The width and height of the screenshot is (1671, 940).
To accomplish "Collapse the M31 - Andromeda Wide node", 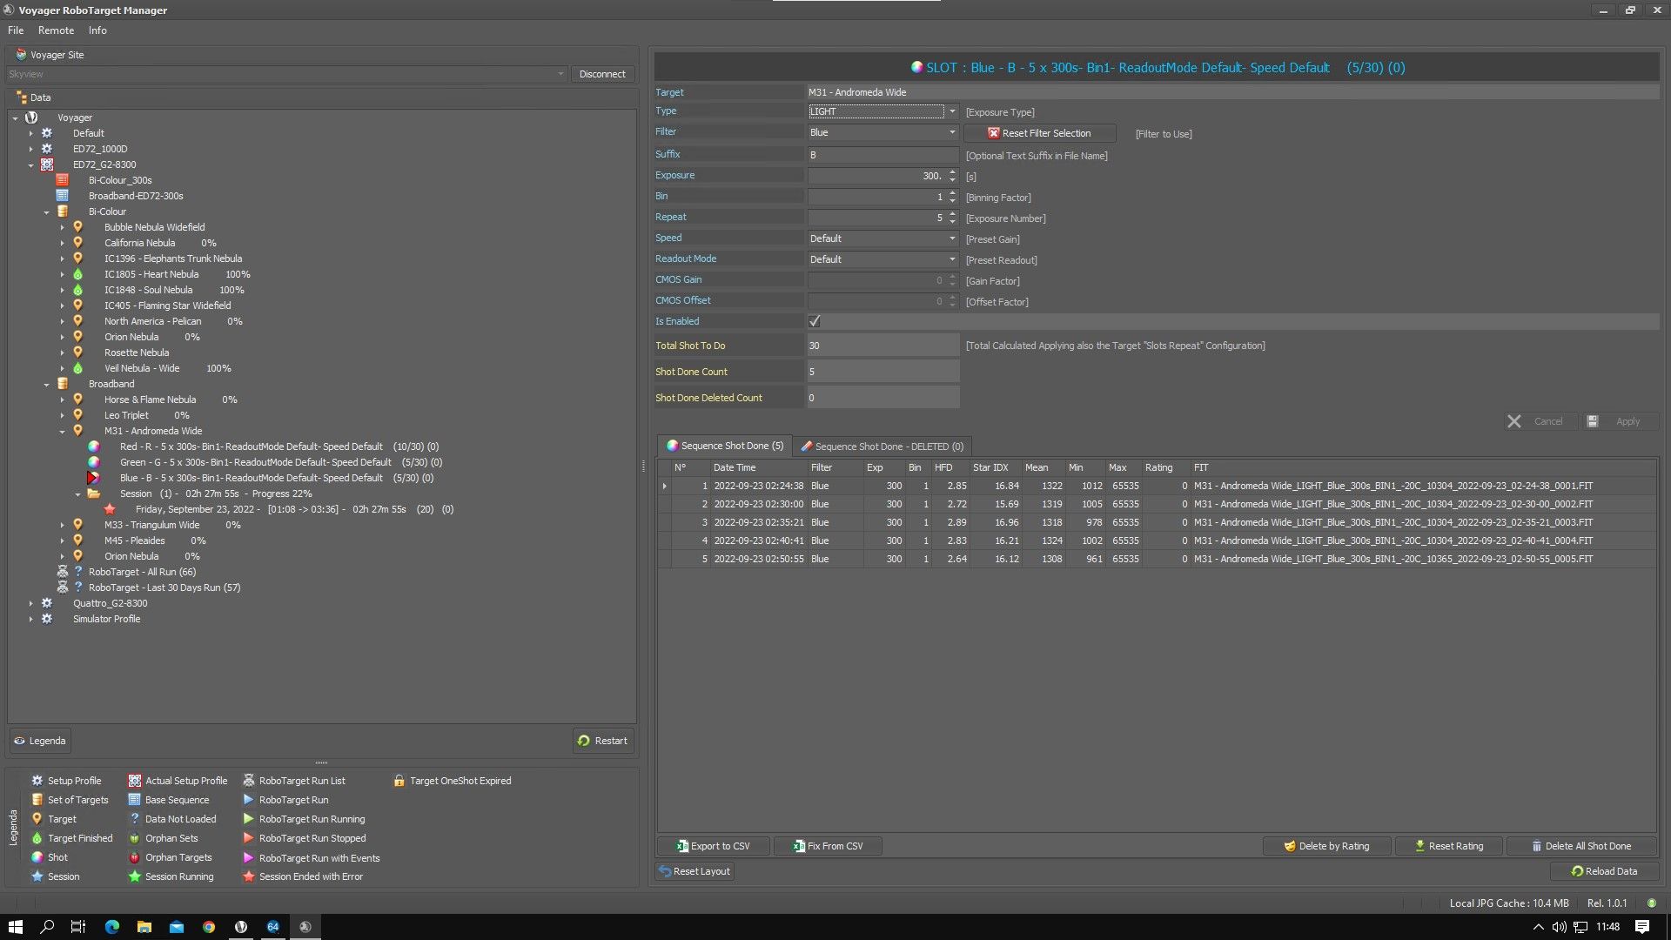I will click(x=63, y=431).
